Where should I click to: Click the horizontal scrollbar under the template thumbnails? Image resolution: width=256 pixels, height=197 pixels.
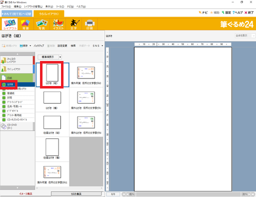pos(69,188)
